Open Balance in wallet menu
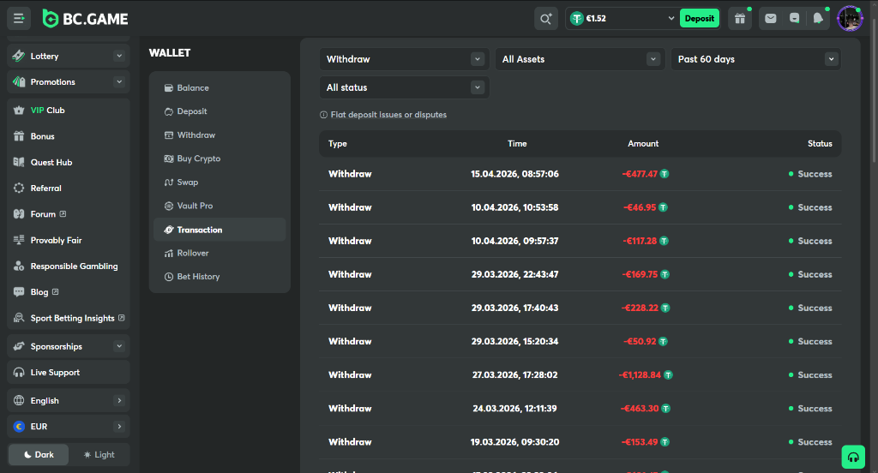 coord(219,88)
